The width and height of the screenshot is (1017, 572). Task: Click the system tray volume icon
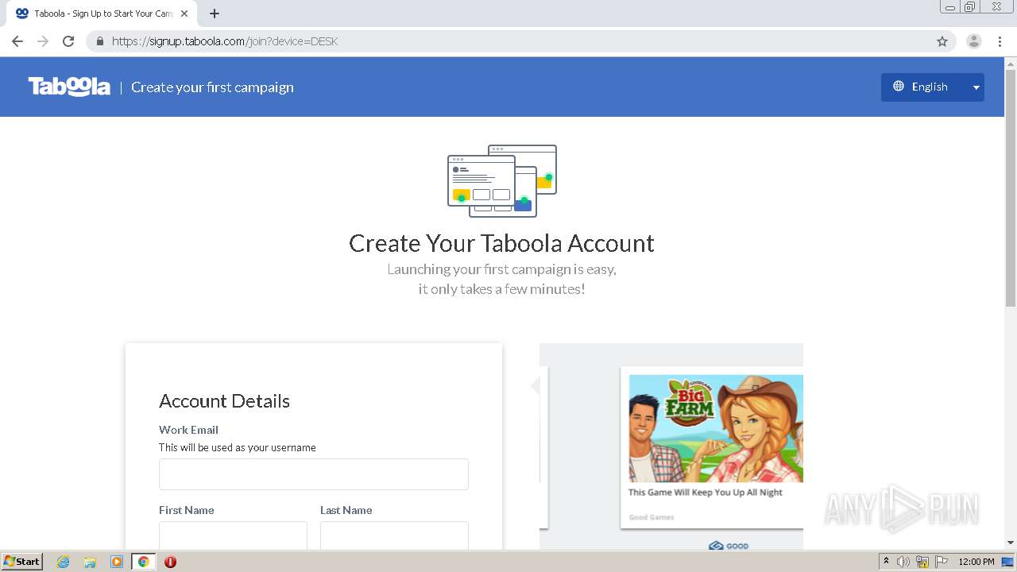903,562
